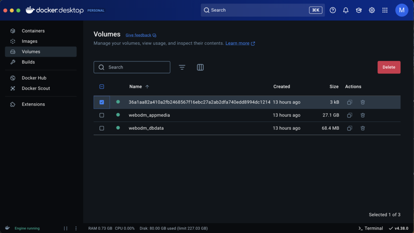Screen dimensions: 414x233
Task: Click the Engine running status
Action: (x=27, y=228)
